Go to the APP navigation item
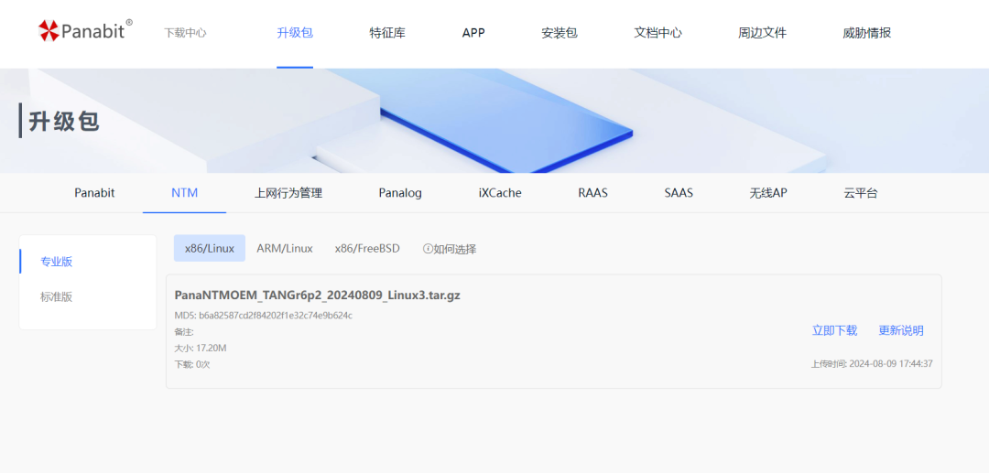Image resolution: width=989 pixels, height=473 pixels. click(x=473, y=33)
